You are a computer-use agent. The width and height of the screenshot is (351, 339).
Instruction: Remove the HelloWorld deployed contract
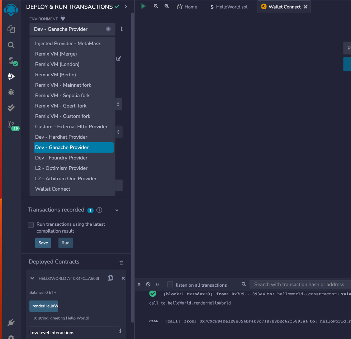coord(123,278)
